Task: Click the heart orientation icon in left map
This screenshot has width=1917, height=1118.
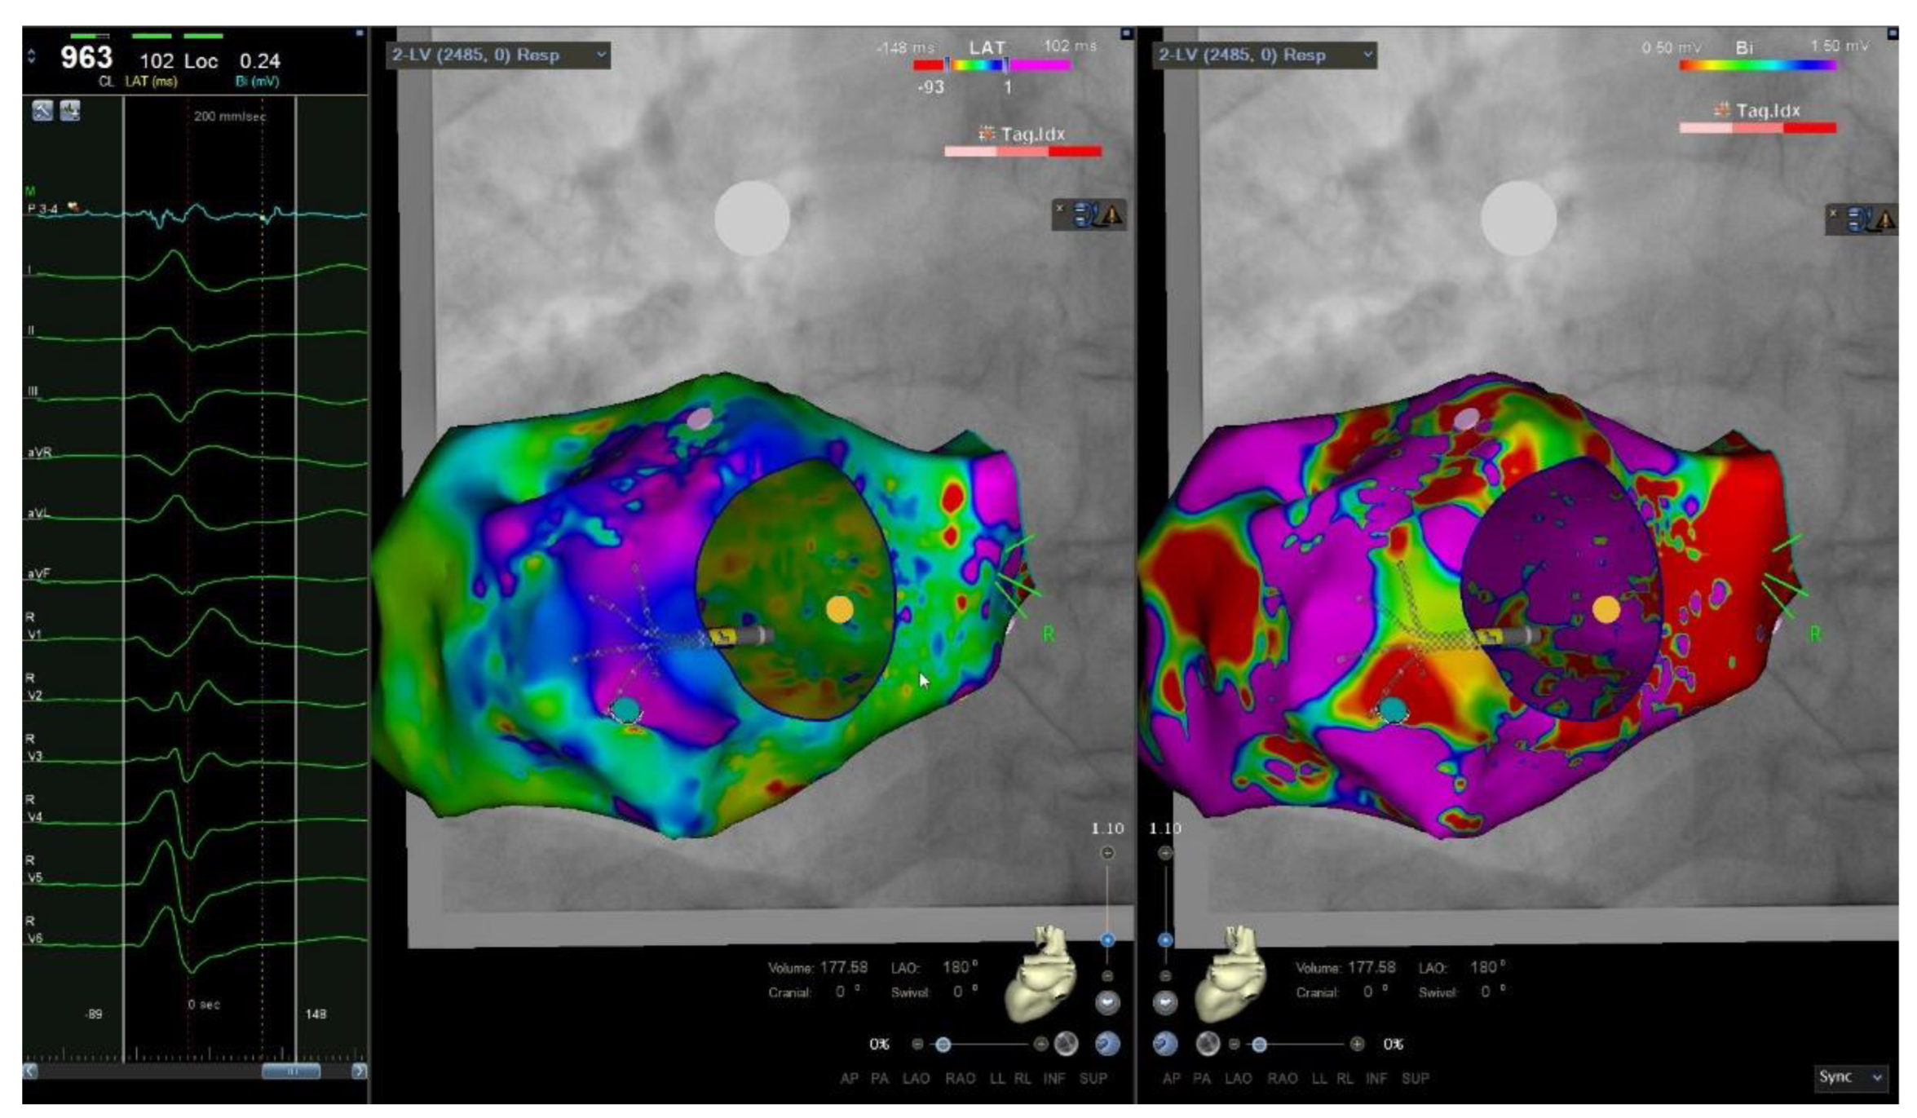Action: point(1041,973)
